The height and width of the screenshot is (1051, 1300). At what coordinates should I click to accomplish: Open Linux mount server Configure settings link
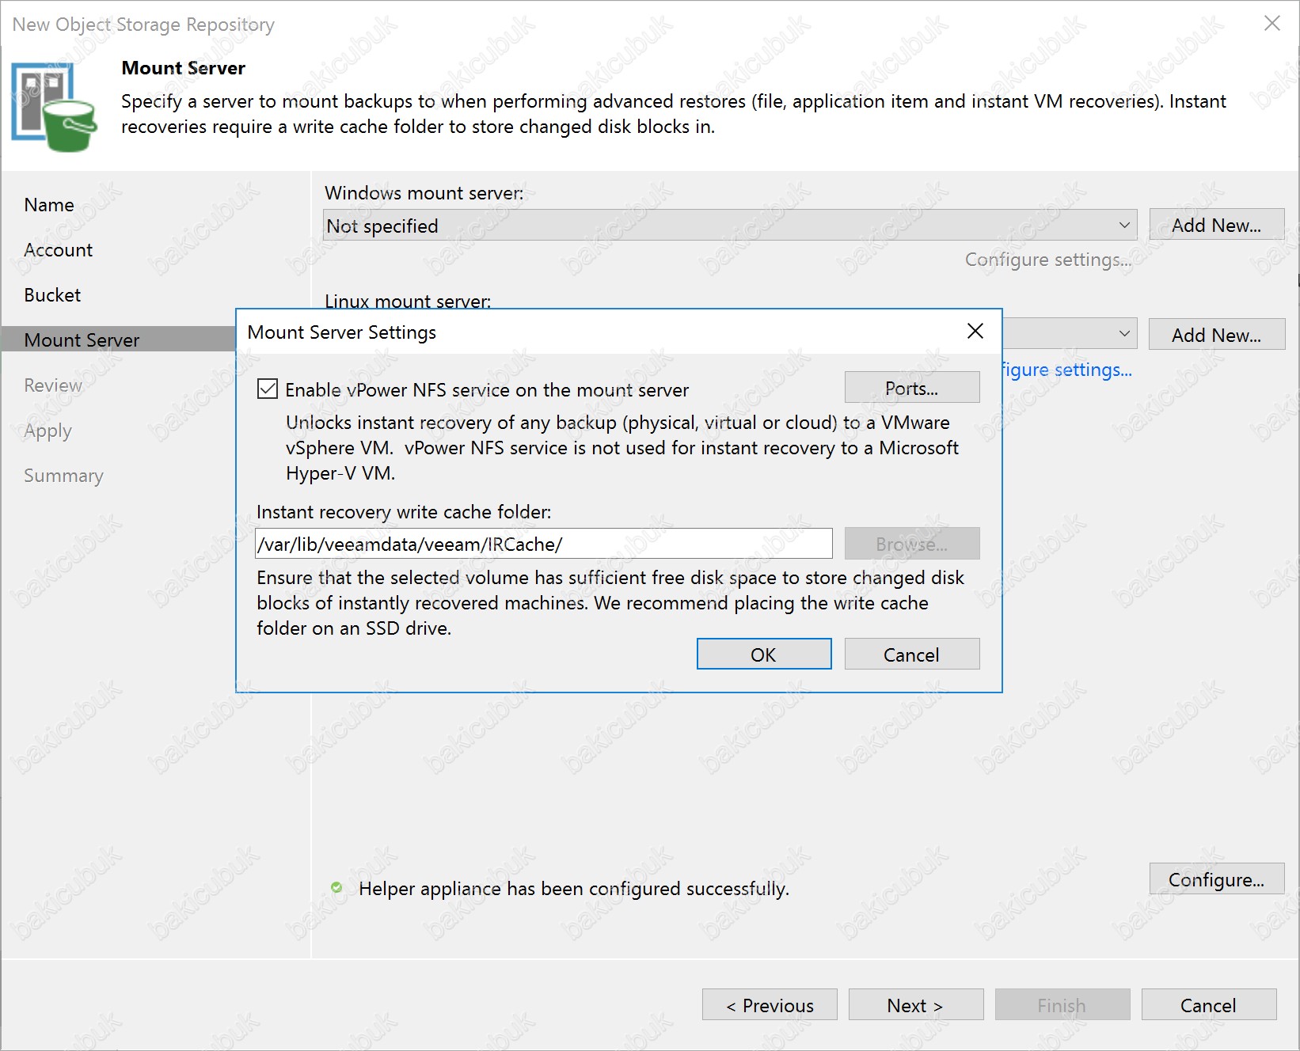tap(1067, 370)
